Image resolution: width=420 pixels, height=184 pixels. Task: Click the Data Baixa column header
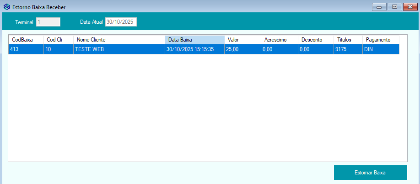point(194,40)
